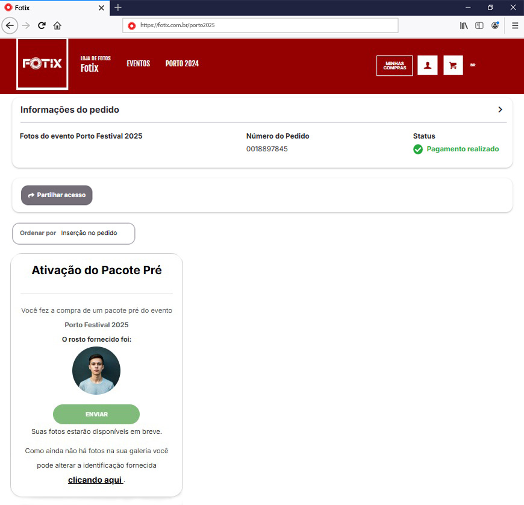Open the BR language selector
Screen dimensions: 524x505
(x=473, y=65)
